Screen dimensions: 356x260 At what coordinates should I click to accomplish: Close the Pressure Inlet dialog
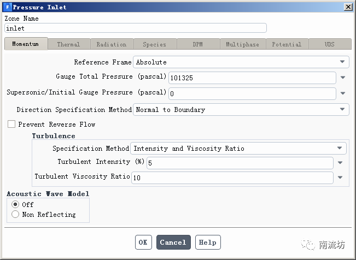(x=348, y=7)
